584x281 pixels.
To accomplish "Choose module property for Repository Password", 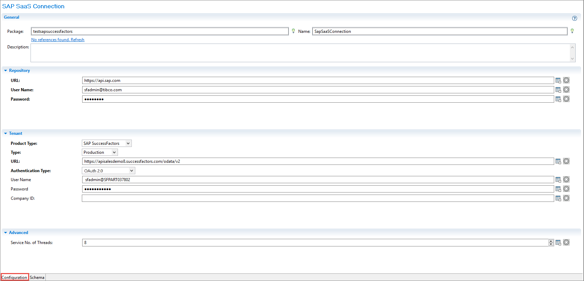I will click(558, 99).
